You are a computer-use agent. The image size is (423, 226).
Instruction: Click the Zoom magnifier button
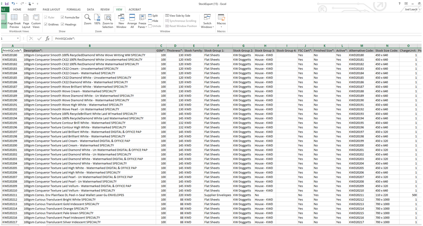click(88, 19)
